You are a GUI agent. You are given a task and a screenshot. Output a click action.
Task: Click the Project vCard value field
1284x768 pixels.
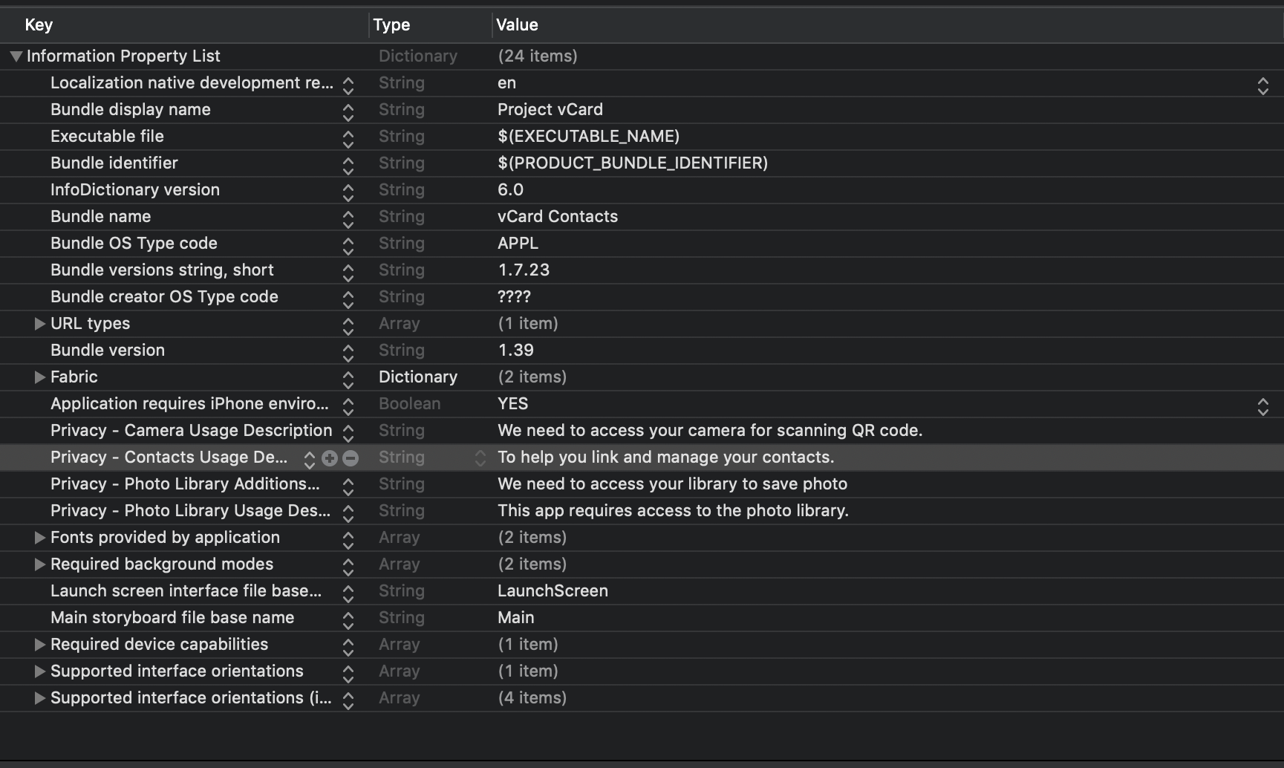pos(550,110)
